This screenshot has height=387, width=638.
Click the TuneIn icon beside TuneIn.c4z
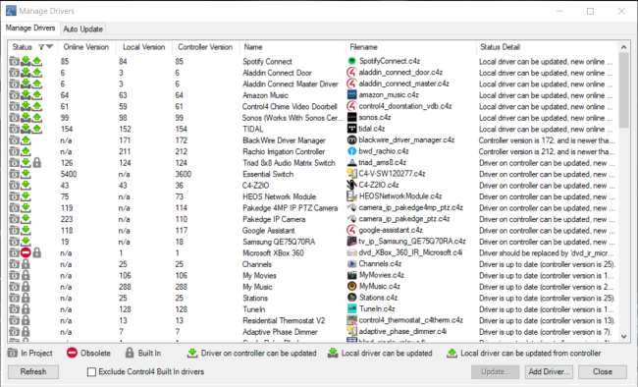coord(352,308)
